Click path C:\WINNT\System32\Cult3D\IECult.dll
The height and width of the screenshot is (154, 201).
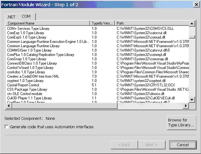tap(146, 98)
